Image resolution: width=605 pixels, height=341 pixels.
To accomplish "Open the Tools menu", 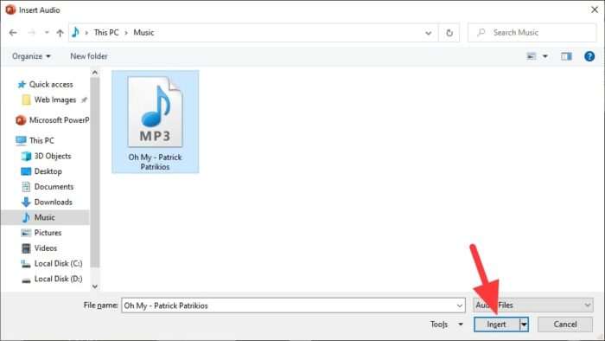I will pos(447,325).
